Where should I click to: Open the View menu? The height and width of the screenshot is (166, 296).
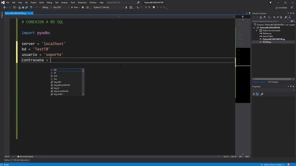pos(20,3)
